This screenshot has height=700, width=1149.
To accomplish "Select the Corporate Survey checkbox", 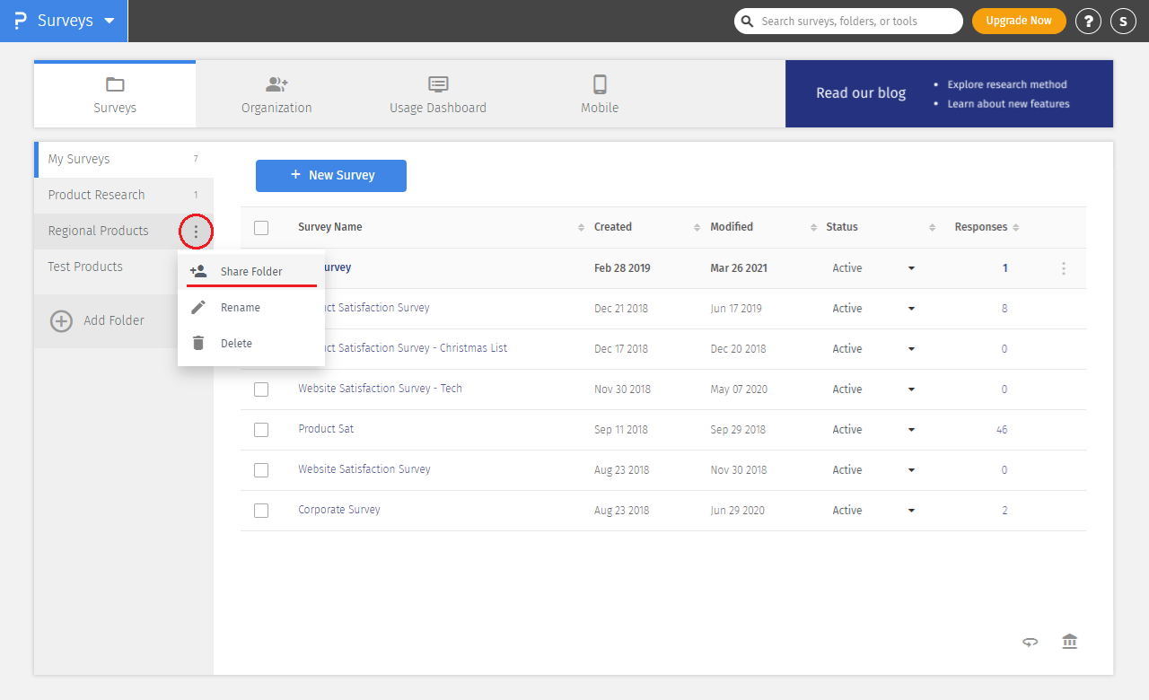I will [261, 511].
